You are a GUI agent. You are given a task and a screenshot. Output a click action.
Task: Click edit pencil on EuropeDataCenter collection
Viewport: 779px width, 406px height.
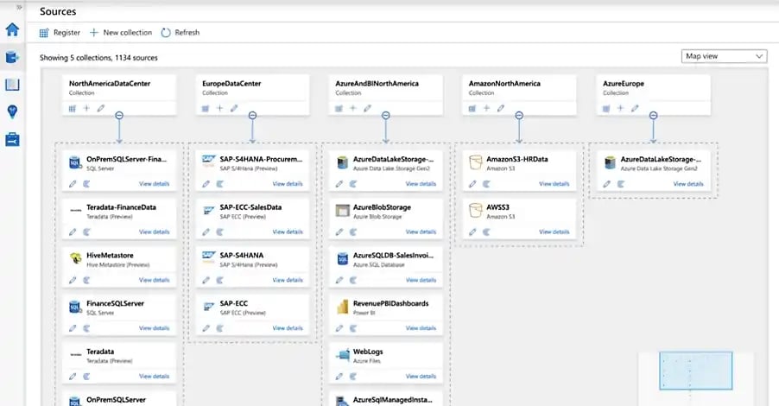[x=234, y=108]
